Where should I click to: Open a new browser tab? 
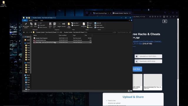coord(133,13)
